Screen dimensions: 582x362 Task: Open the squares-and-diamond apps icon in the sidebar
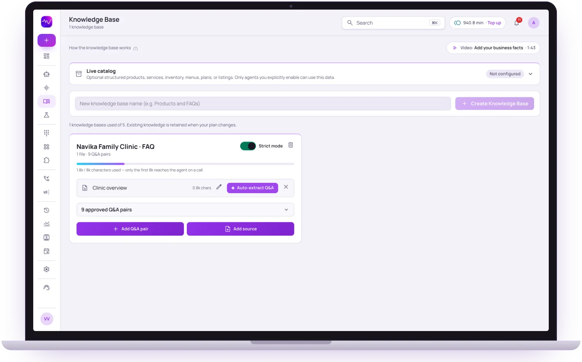pyautogui.click(x=47, y=147)
